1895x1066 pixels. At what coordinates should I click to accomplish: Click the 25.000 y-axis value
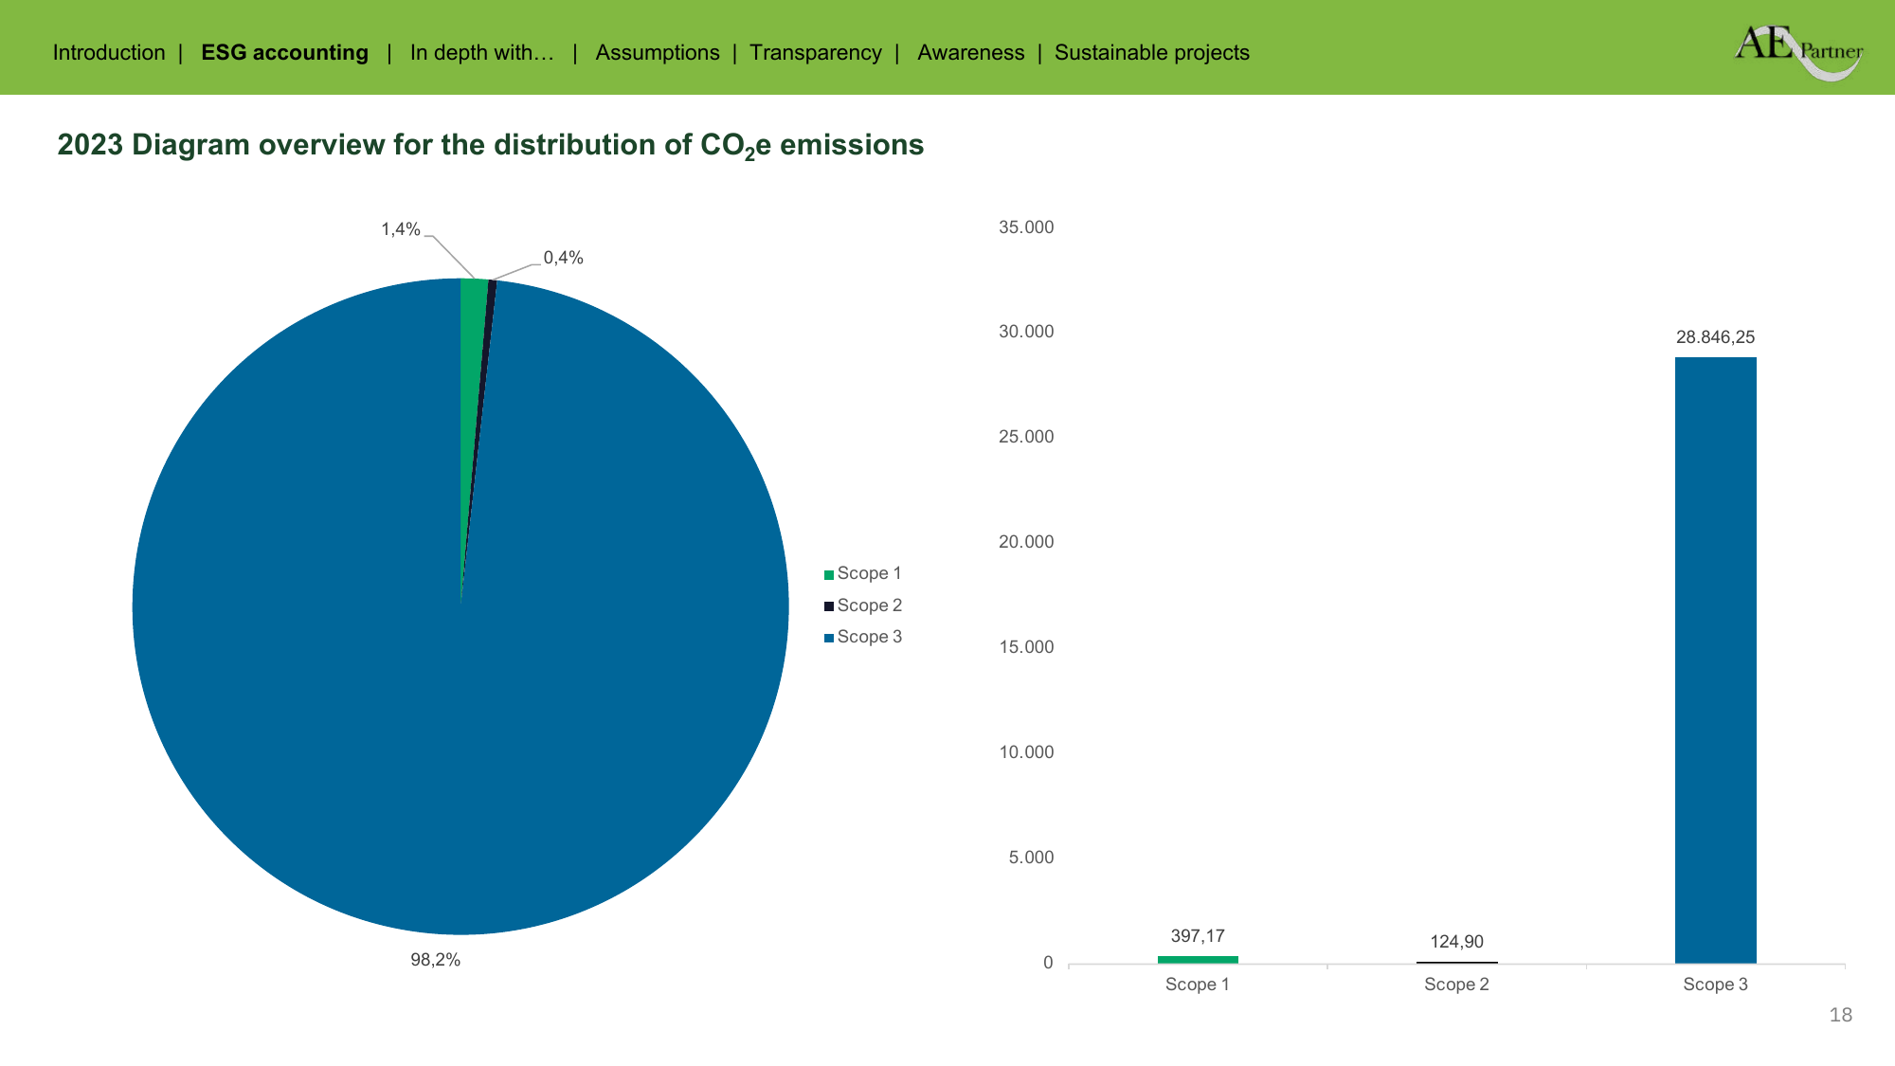(1026, 437)
